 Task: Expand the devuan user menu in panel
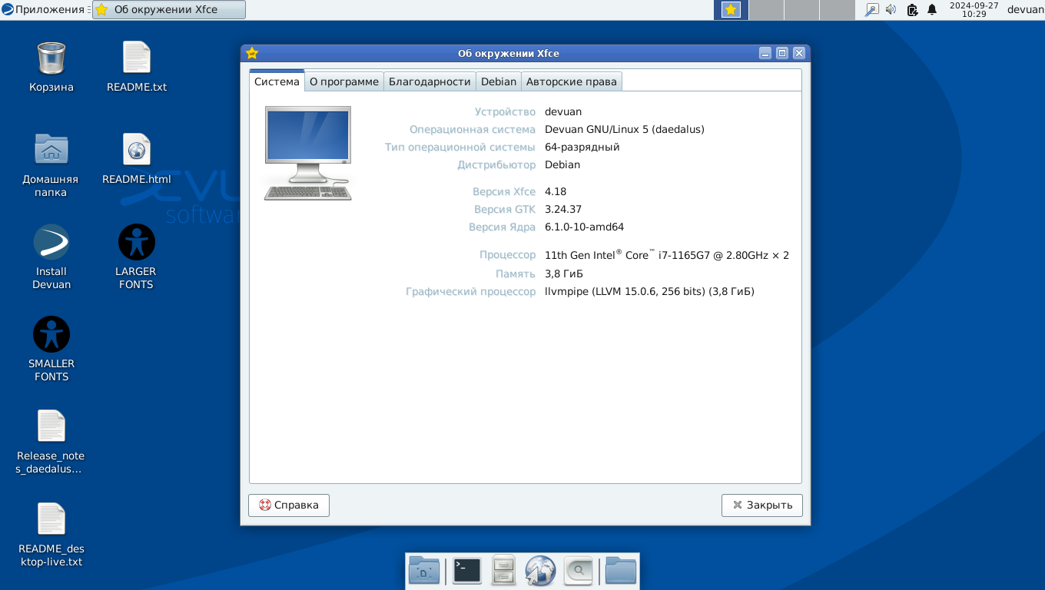click(x=1025, y=10)
